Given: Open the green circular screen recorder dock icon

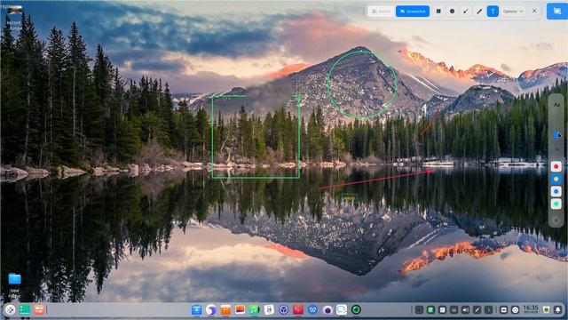Looking at the screenshot, I should (x=356, y=310).
